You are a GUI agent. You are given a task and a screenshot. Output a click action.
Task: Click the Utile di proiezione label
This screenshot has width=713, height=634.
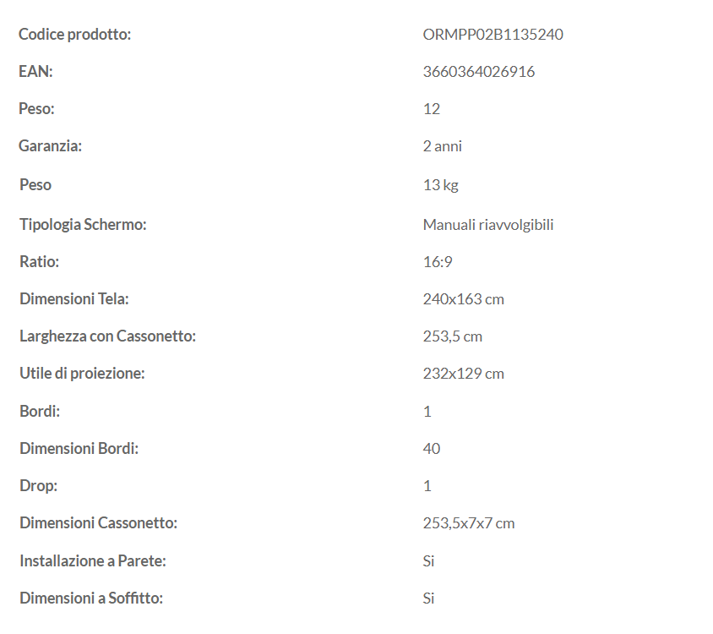[82, 374]
